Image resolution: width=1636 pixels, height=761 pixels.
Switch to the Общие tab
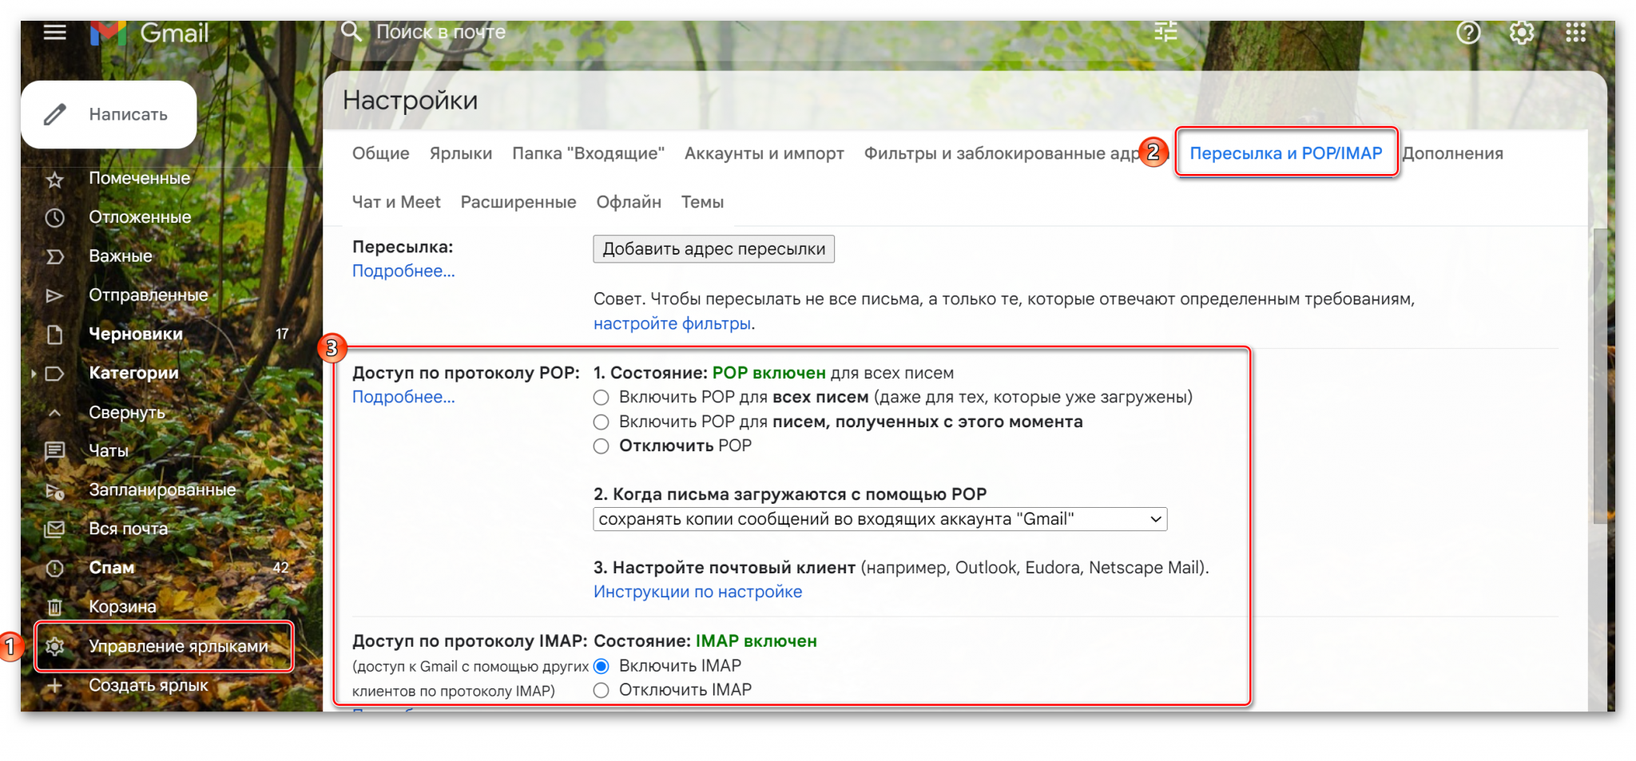(x=380, y=153)
